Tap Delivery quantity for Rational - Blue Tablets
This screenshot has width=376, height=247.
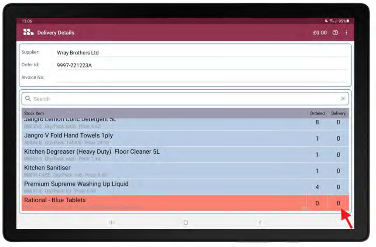coord(338,203)
